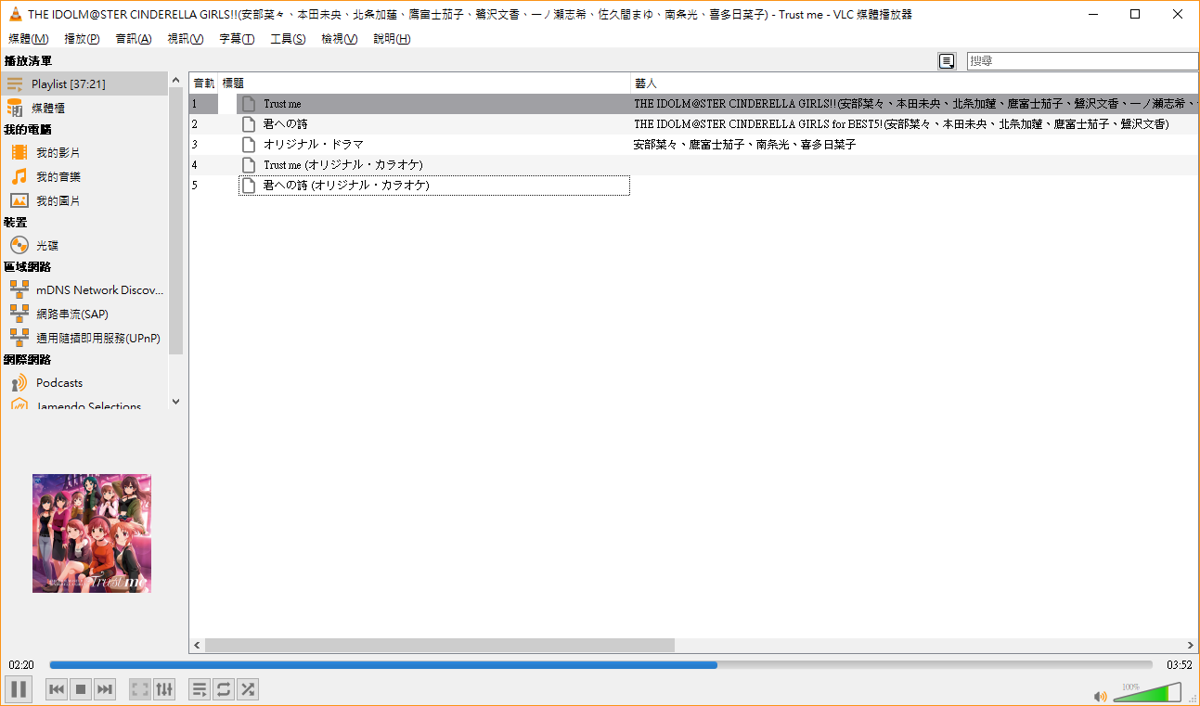Screen dimensions: 1200x706
Task: Open 我的影片 in sidebar
Action: [x=84, y=152]
